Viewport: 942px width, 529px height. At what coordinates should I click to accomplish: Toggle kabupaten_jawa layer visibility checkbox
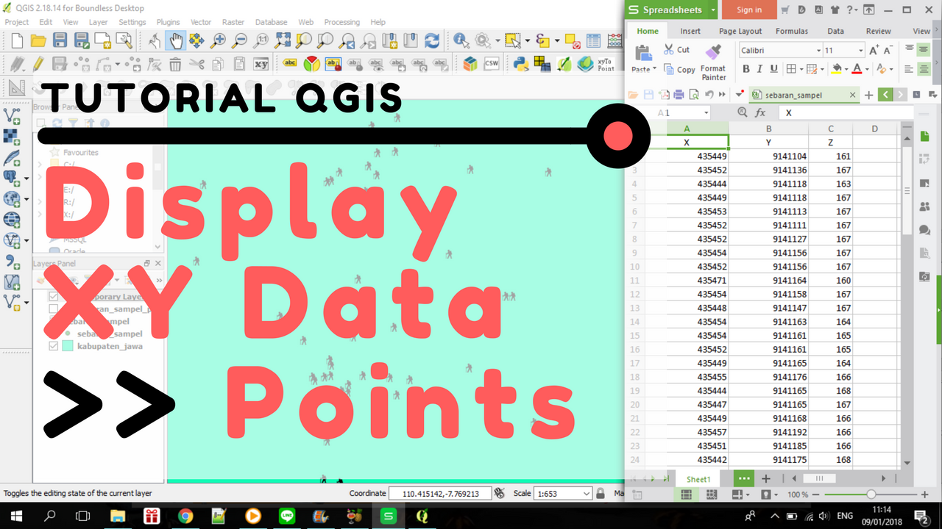coord(54,346)
